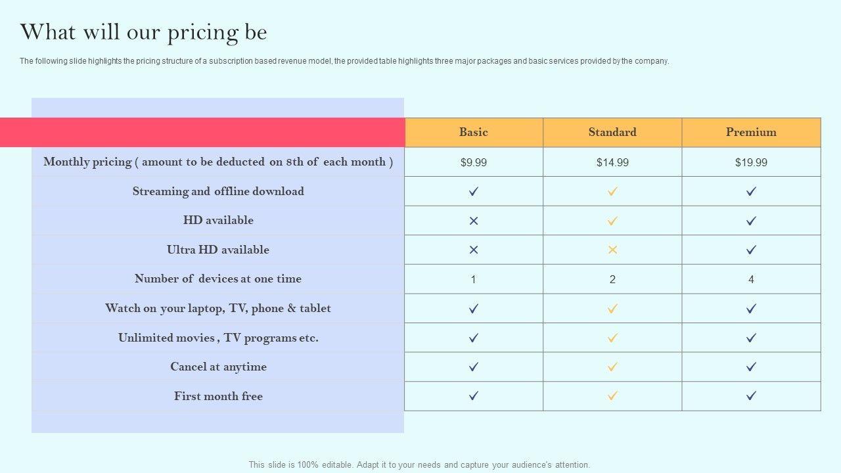The image size is (841, 473).
Task: Click the Monthly pricing row label
Action: click(x=218, y=162)
